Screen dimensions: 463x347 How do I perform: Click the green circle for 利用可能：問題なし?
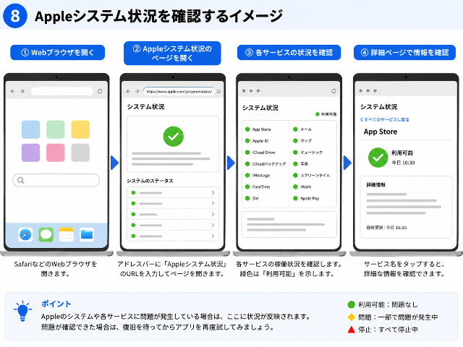351,304
